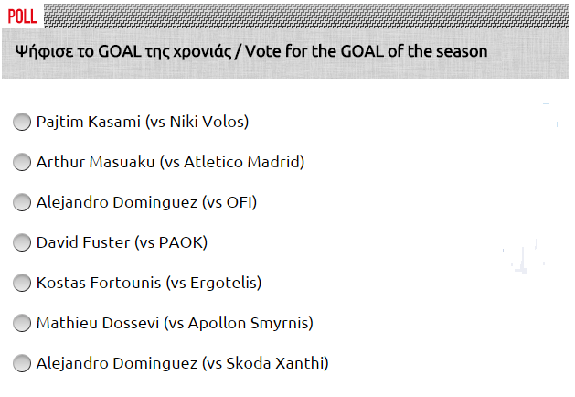The height and width of the screenshot is (397, 575).
Task: Select the Pajtim Kasami radio button
Action: click(x=22, y=122)
